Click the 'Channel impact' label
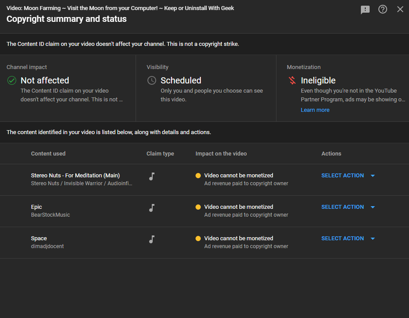 pyautogui.click(x=27, y=67)
